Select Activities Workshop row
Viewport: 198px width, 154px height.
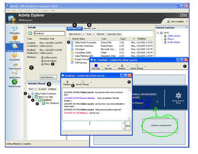(x=111, y=46)
